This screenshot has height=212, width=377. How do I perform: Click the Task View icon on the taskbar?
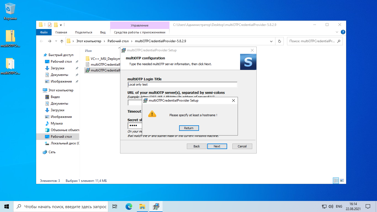pyautogui.click(x=115, y=206)
